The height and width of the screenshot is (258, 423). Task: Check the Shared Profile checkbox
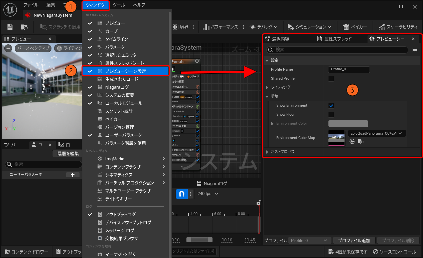point(331,79)
